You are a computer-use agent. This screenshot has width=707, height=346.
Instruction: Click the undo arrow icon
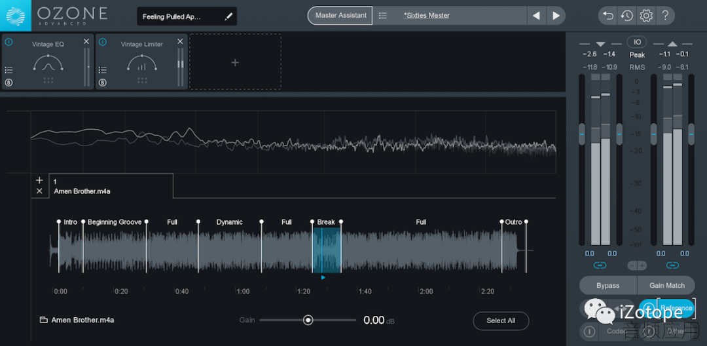point(608,16)
